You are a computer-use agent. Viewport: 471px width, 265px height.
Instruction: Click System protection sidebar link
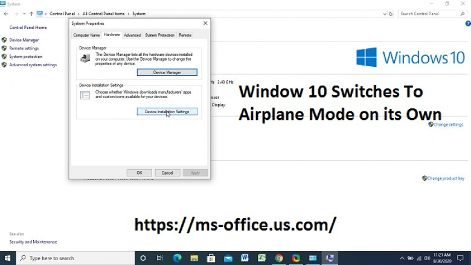pos(26,56)
